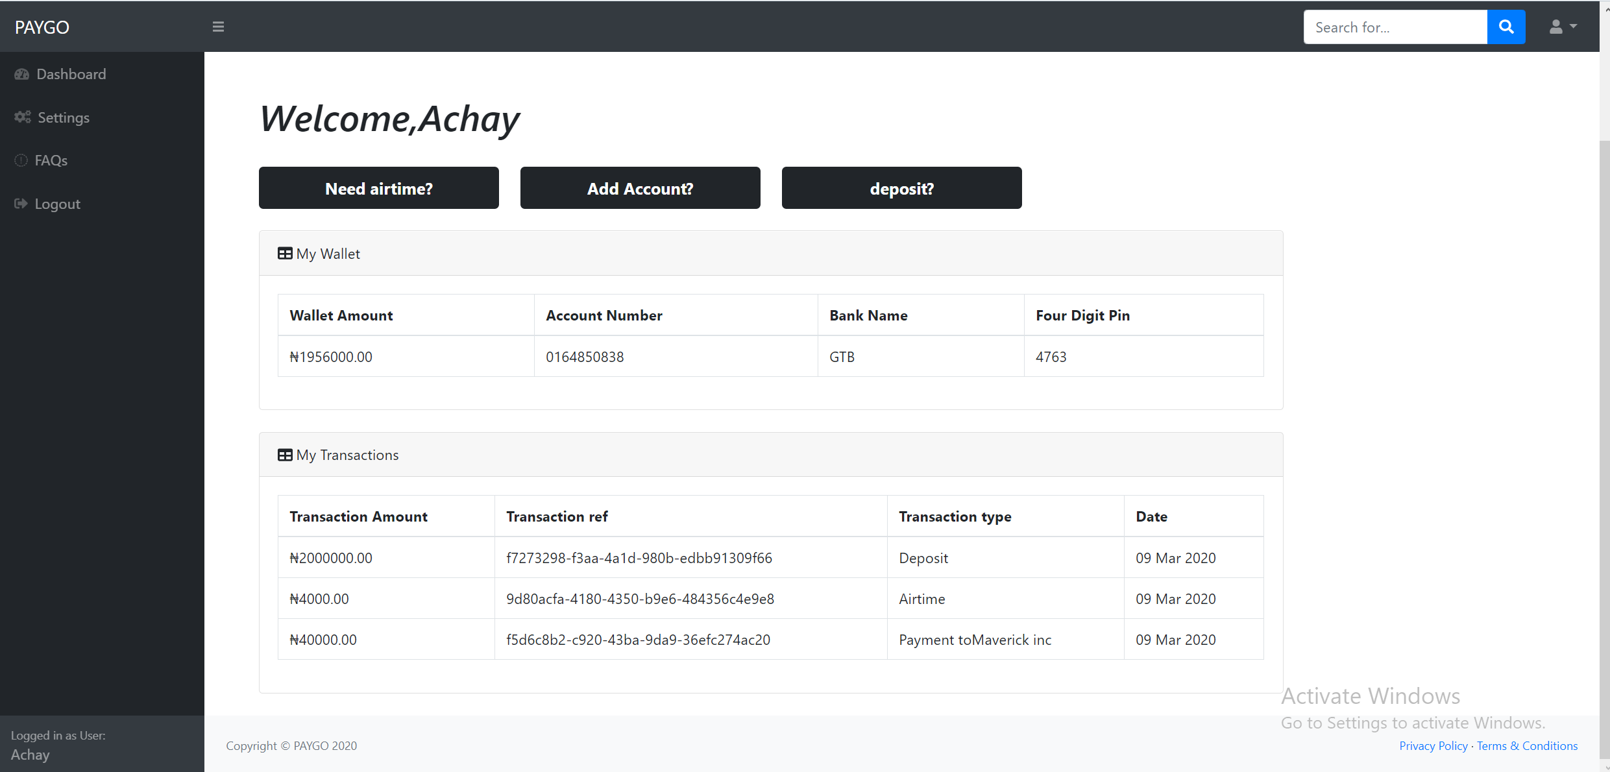Open the Privacy Policy link
Viewport: 1610px width, 772px height.
coord(1433,745)
